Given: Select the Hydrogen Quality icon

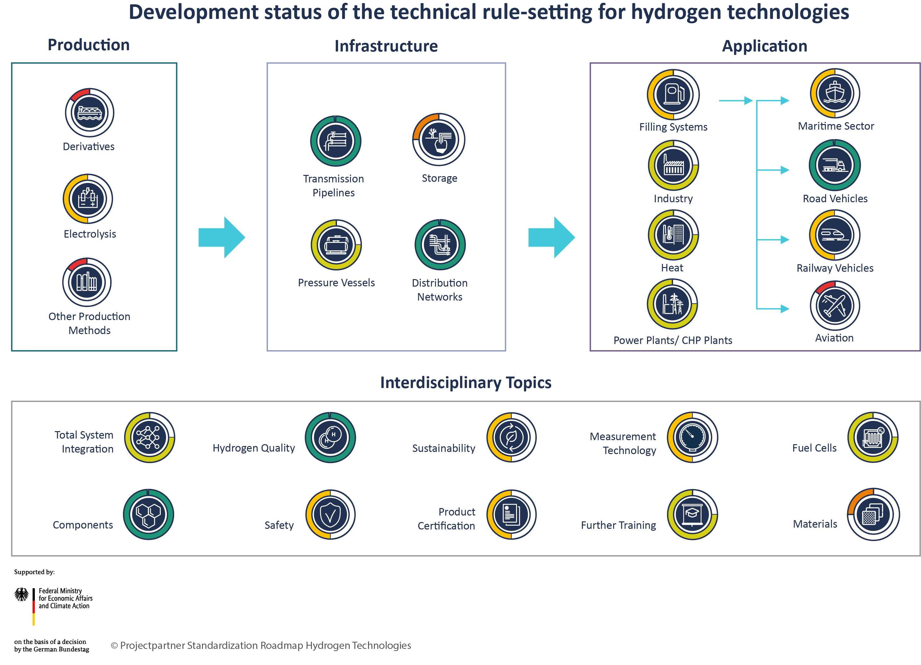Looking at the screenshot, I should (x=330, y=438).
